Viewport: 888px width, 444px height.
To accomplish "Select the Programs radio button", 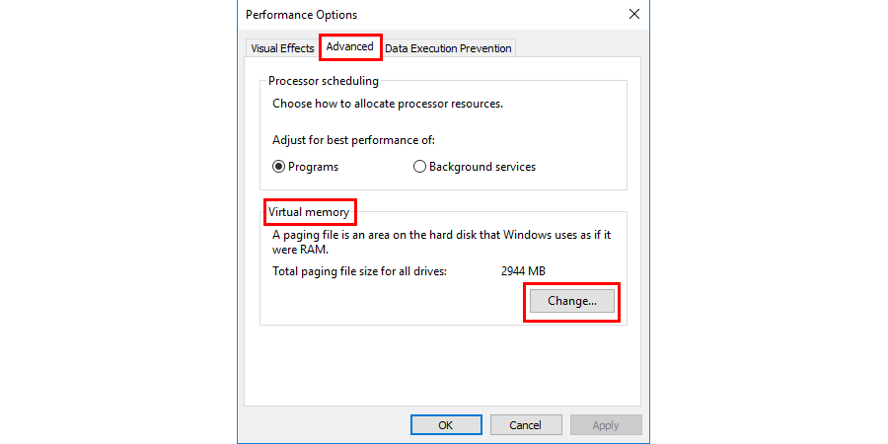I will (x=278, y=167).
